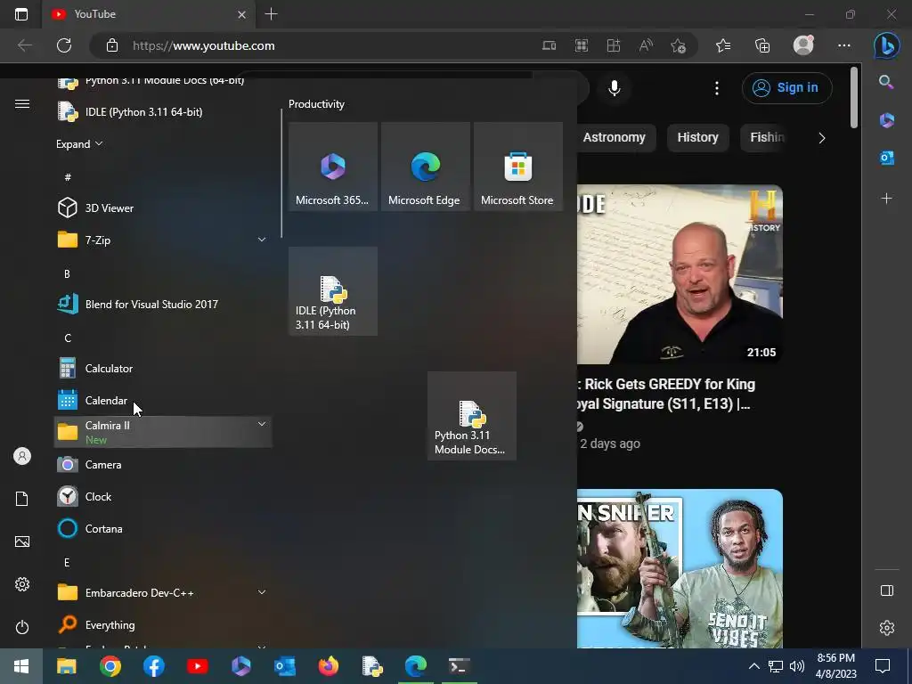Jump to letter C section header
Image resolution: width=912 pixels, height=684 pixels.
tap(68, 338)
